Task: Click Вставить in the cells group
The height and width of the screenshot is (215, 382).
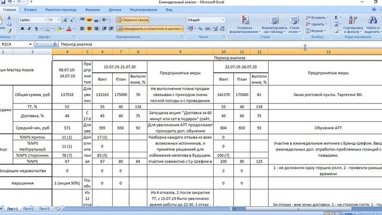Action: pos(317,17)
